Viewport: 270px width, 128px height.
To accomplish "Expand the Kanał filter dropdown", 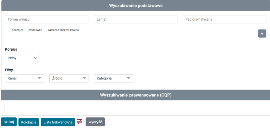I will [x=25, y=78].
